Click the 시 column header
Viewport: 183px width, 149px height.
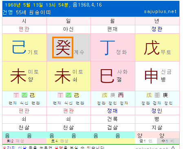coord(24,21)
